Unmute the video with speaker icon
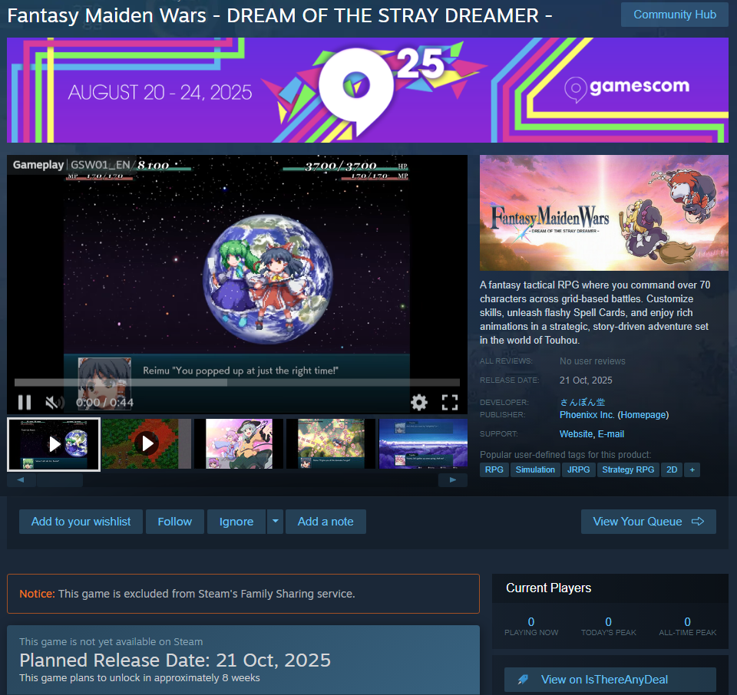The height and width of the screenshot is (695, 737). pyautogui.click(x=54, y=403)
